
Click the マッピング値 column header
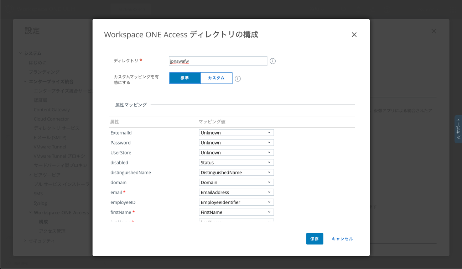click(x=212, y=122)
